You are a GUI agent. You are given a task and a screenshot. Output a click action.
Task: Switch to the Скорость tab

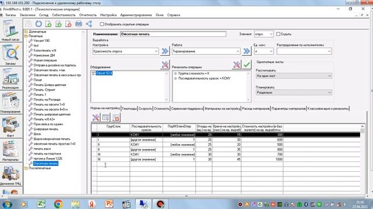pyautogui.click(x=145, y=109)
